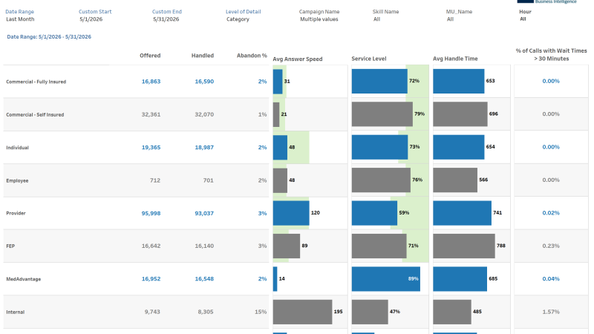Screen dimensions: 594x334
Task: Click Internal Handled value 8,305
Action: (x=206, y=312)
